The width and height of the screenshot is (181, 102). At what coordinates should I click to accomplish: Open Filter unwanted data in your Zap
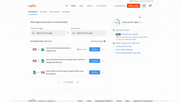(x=128, y=53)
